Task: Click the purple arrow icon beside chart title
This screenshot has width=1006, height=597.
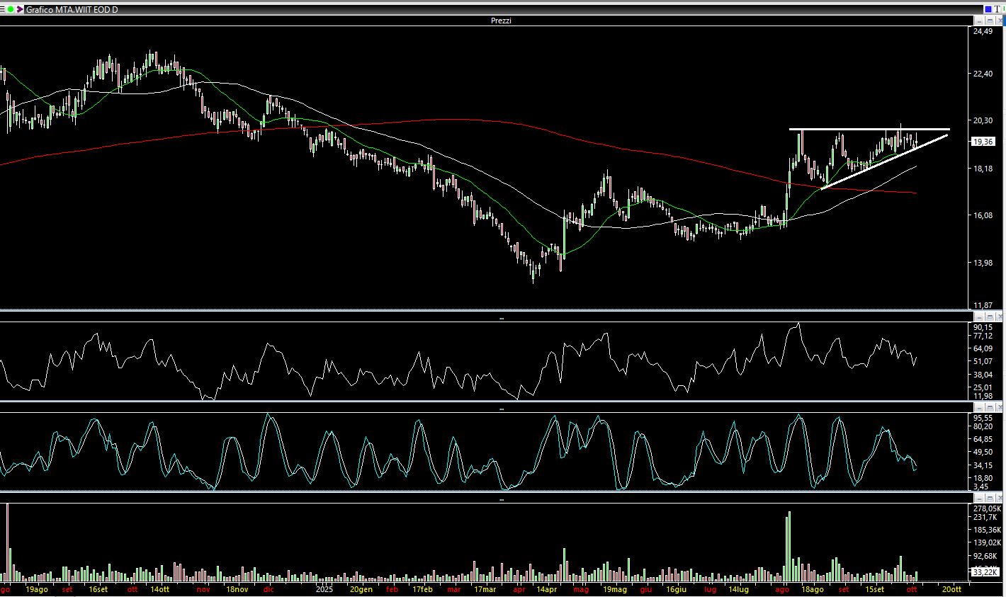Action: pyautogui.click(x=20, y=9)
